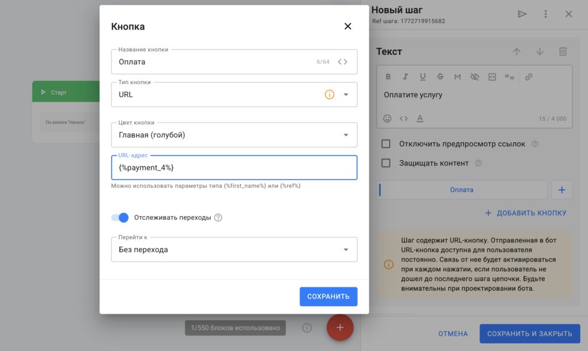
Task: Expand the Цвет кнопки dropdown
Action: [346, 135]
